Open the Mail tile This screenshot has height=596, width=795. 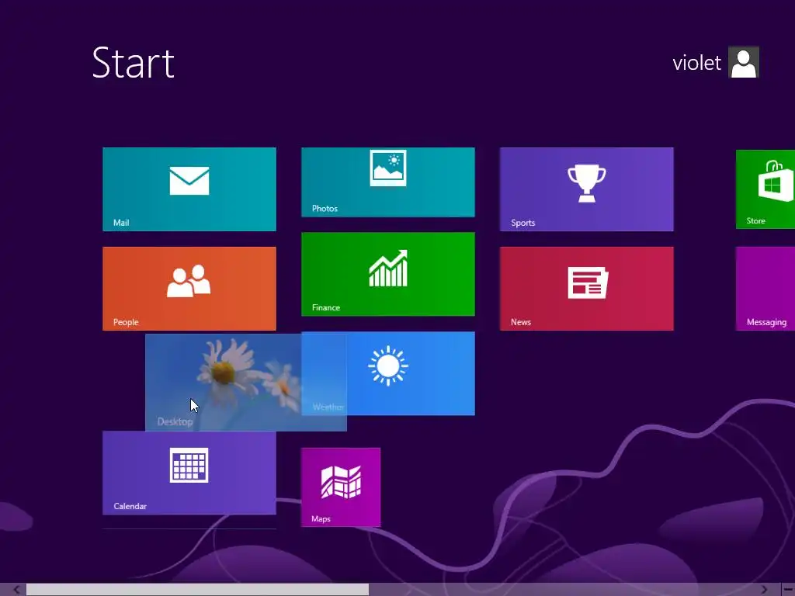(189, 189)
